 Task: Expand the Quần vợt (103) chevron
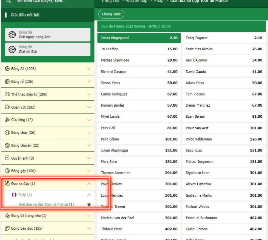tap(89, 107)
